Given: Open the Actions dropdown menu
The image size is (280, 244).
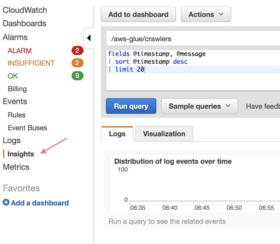Looking at the screenshot, I should (206, 14).
